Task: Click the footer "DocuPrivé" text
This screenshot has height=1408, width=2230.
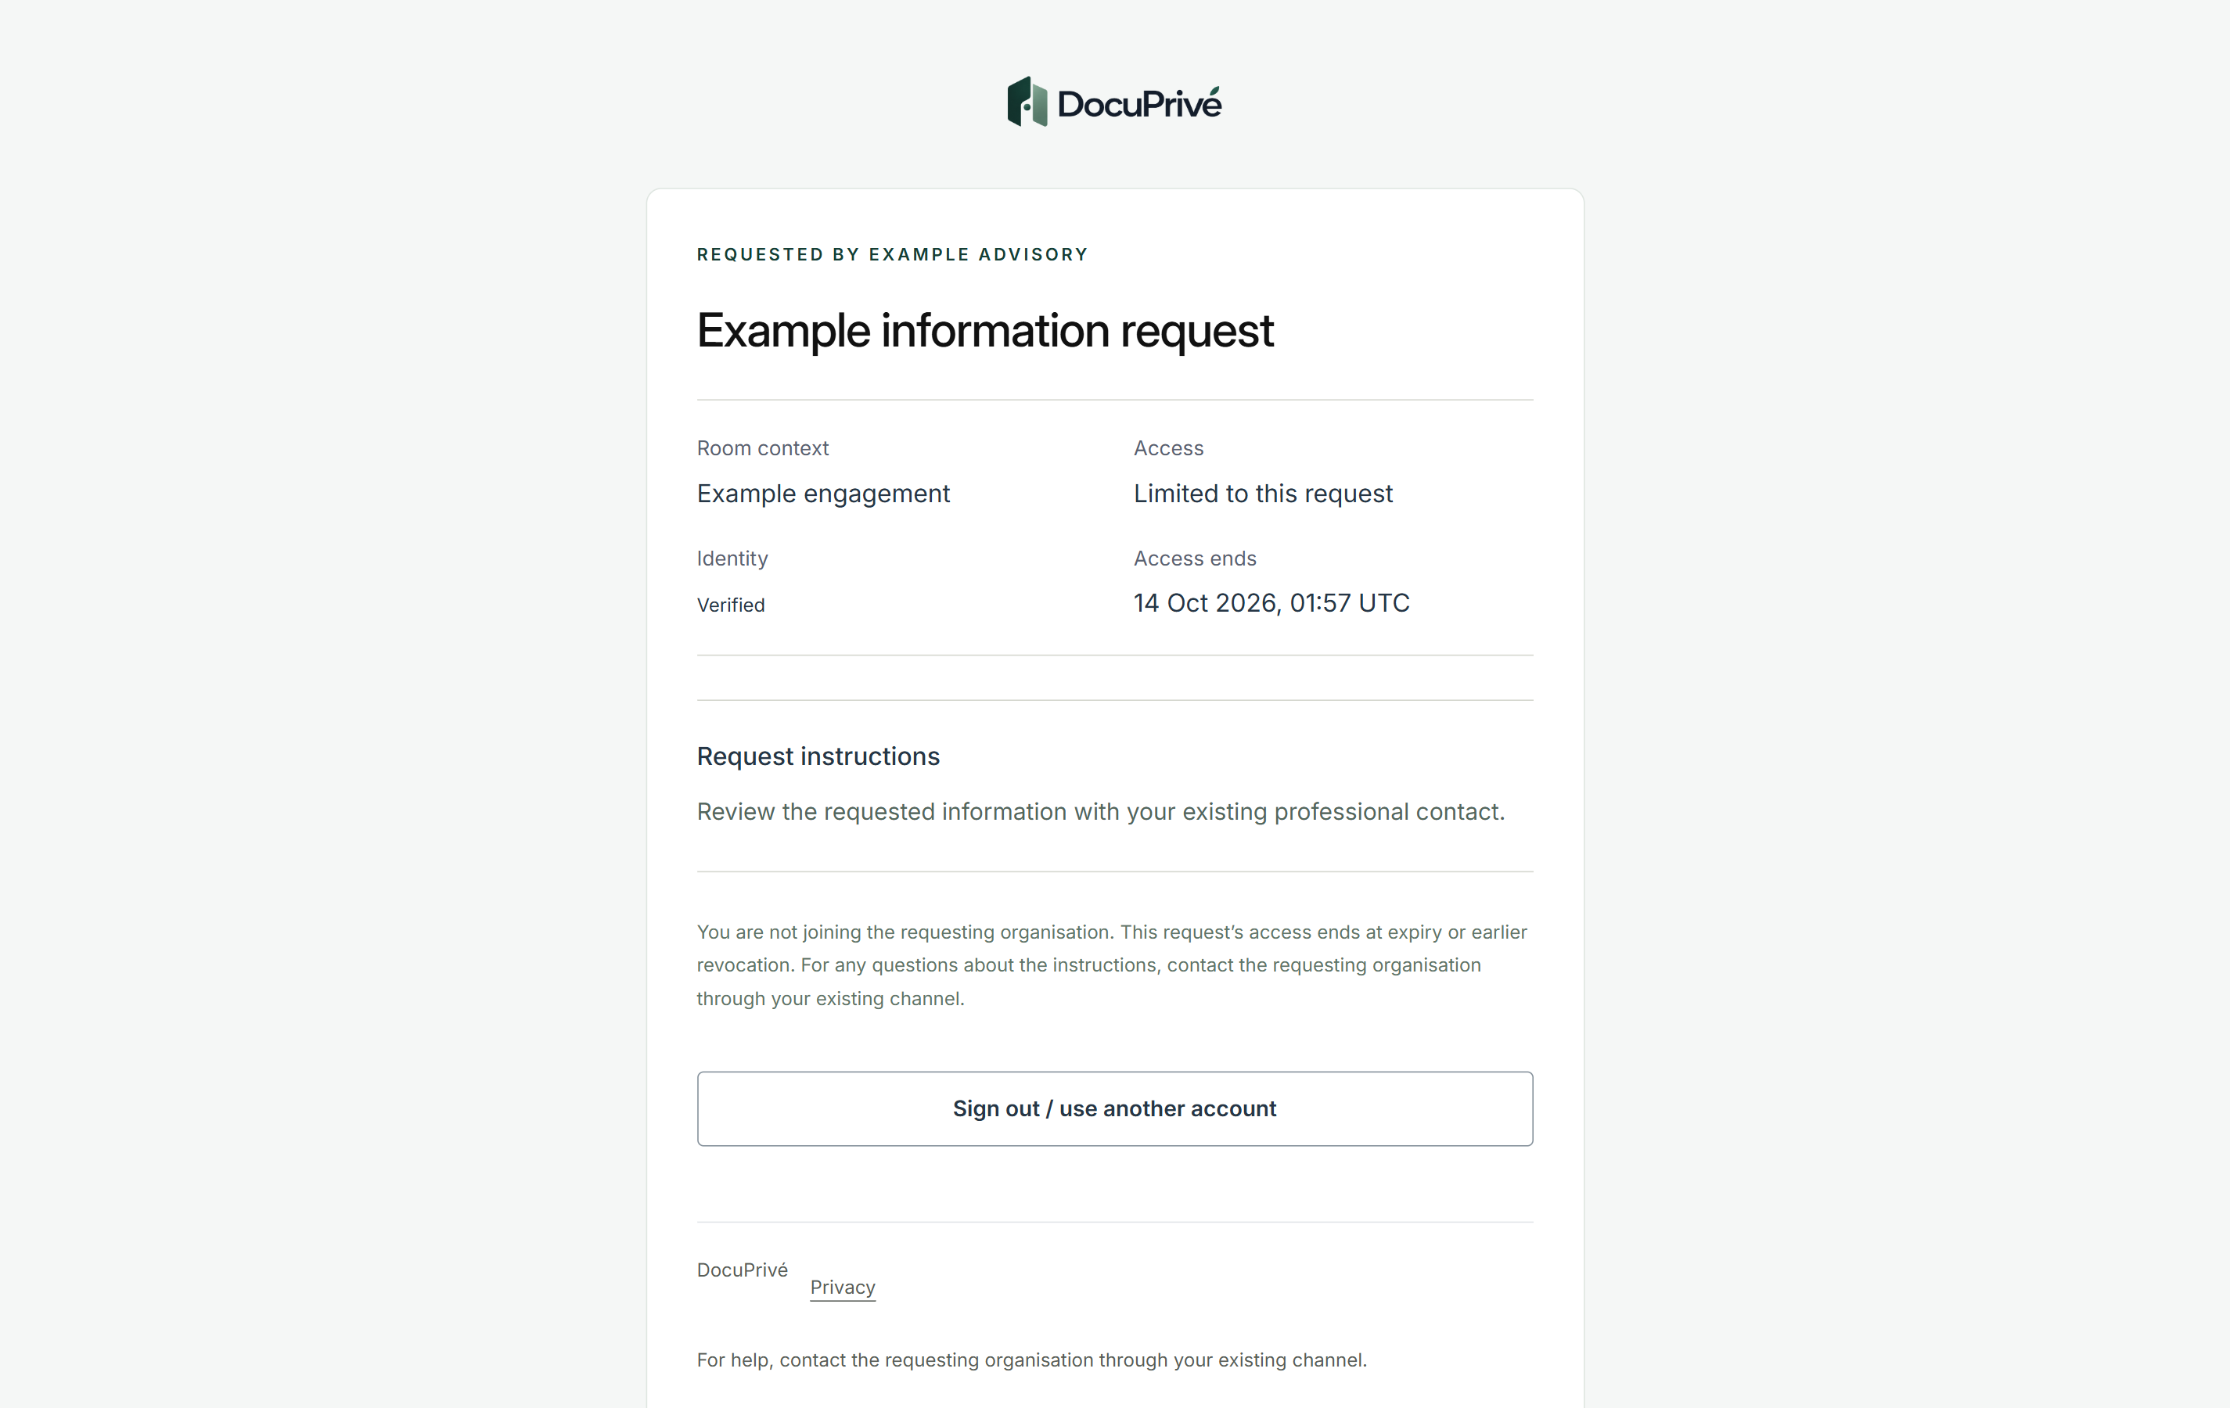Action: pyautogui.click(x=743, y=1270)
